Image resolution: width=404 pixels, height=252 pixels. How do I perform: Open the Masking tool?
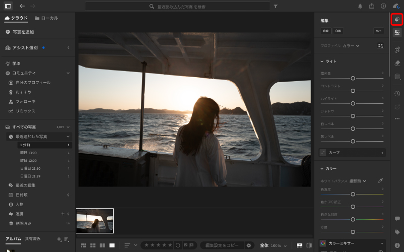[x=397, y=77]
